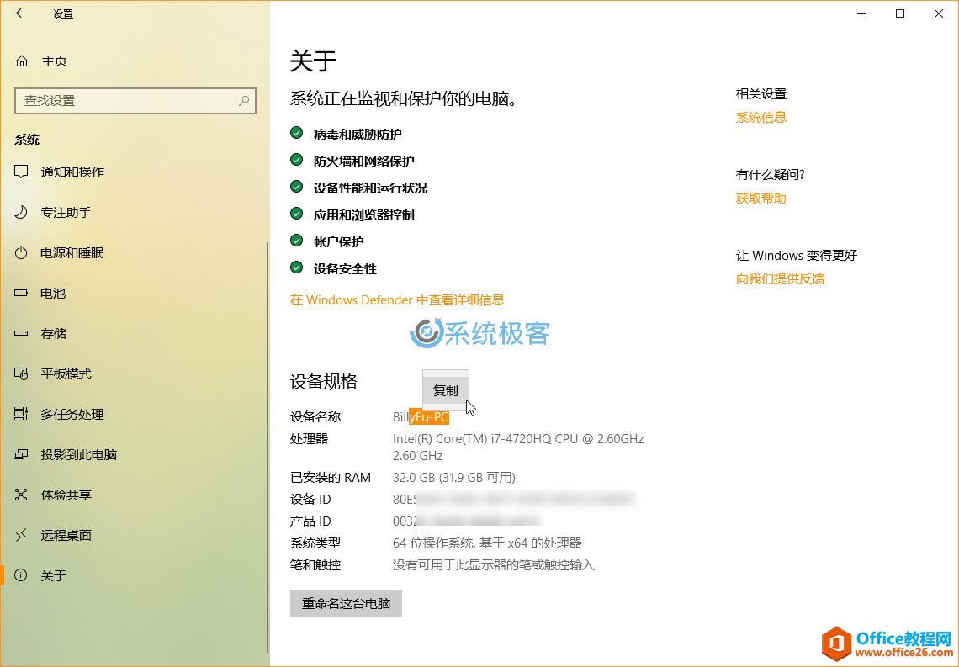Open the 系统信息 link

tap(760, 118)
